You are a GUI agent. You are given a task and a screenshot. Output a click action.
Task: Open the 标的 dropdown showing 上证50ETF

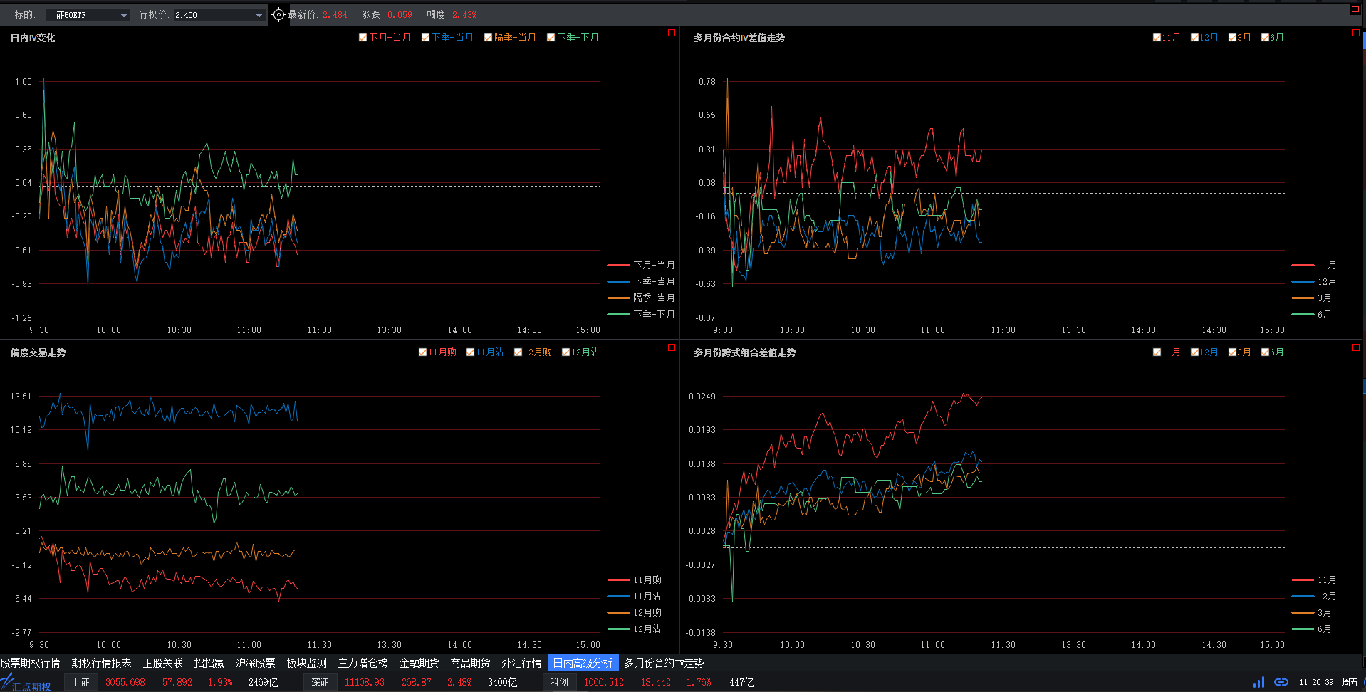point(88,15)
